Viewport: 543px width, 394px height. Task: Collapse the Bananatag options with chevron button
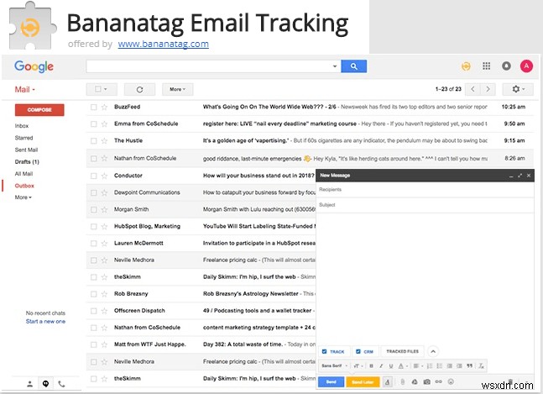(433, 351)
